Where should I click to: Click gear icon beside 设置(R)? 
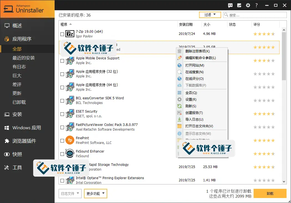180,99
